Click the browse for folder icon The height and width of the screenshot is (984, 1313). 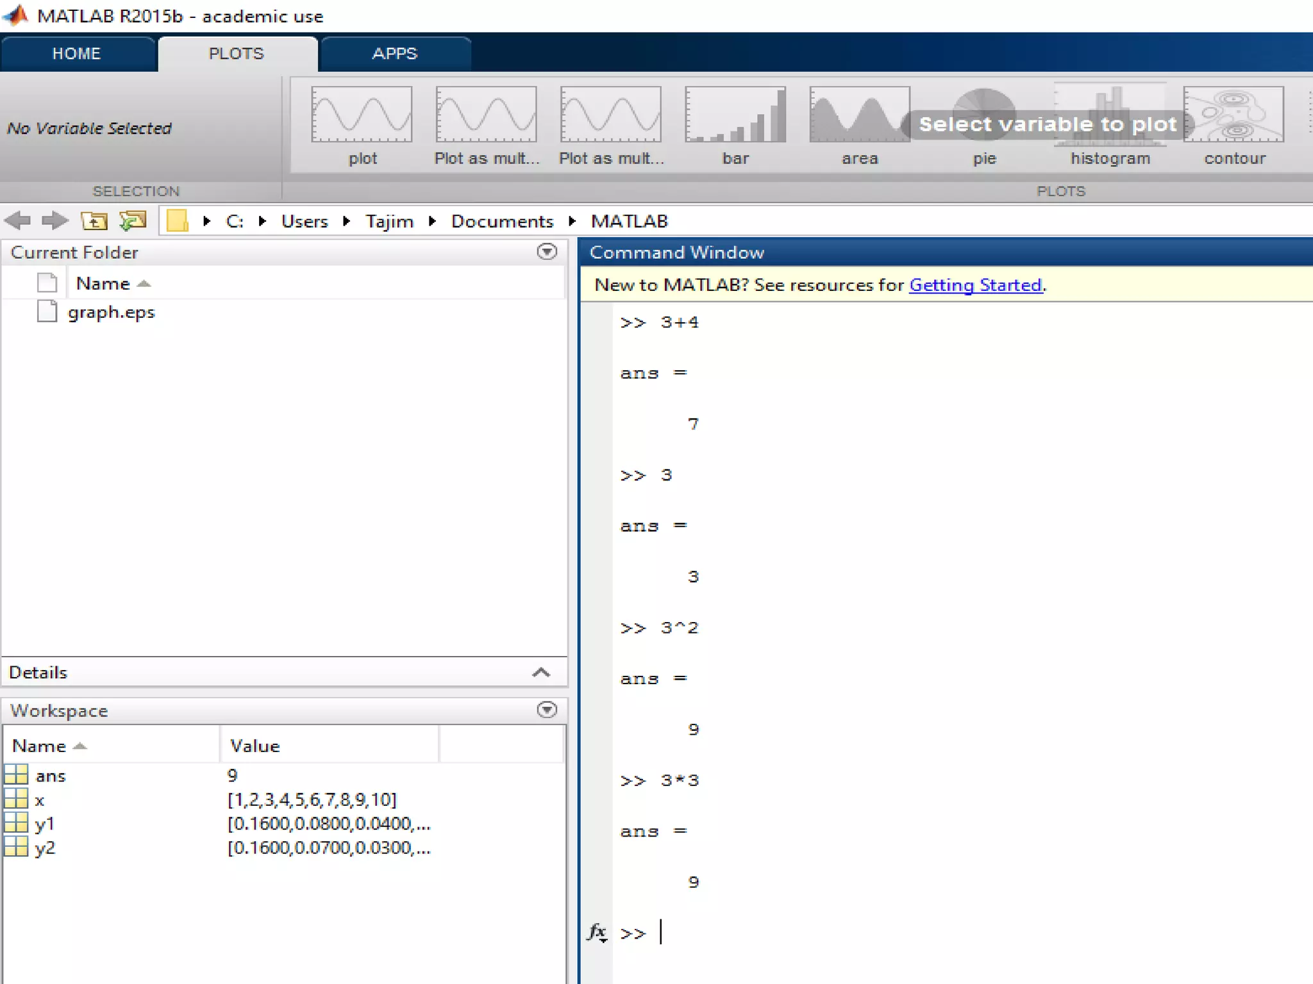133,220
